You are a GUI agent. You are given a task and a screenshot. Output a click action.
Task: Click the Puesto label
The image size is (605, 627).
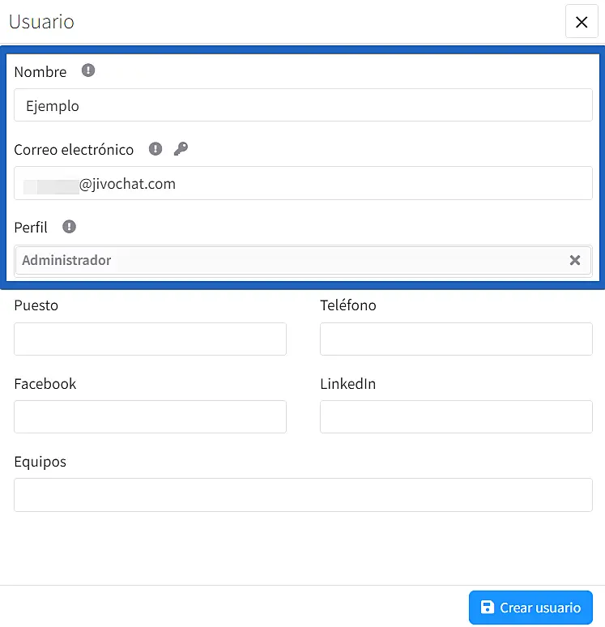click(36, 305)
